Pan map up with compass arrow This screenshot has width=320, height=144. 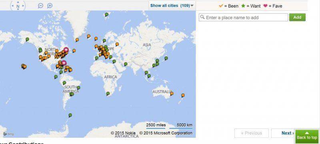[x=18, y=2]
